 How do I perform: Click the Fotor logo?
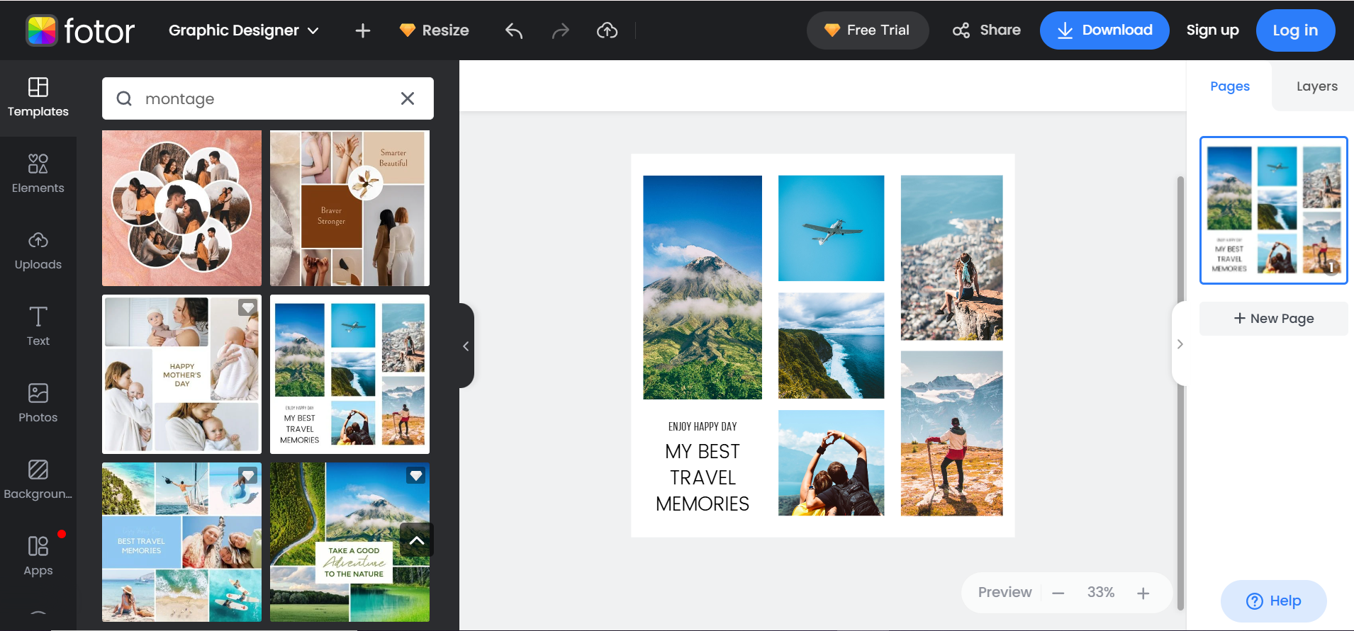80,30
